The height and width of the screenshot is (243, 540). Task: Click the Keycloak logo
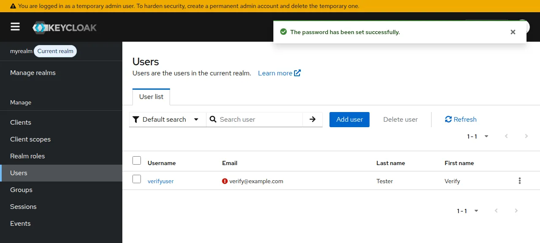pyautogui.click(x=65, y=28)
